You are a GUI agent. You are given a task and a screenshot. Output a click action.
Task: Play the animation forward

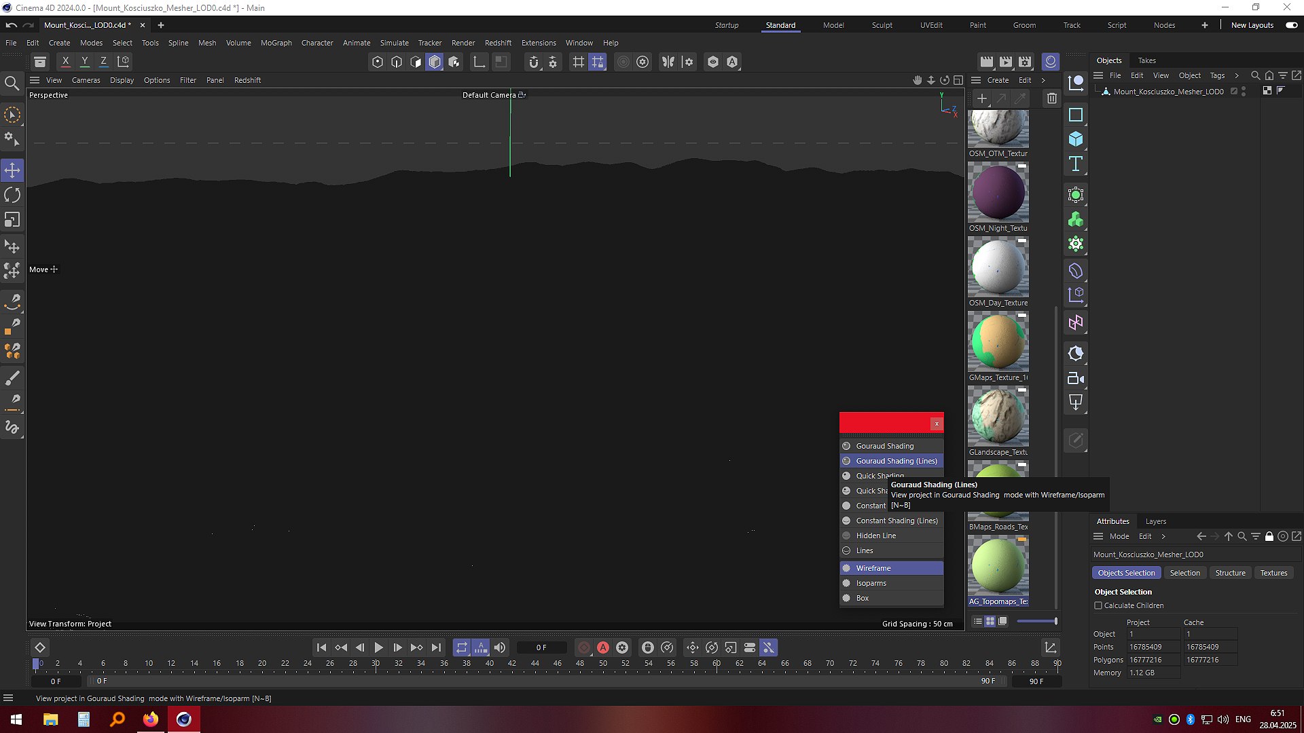379,647
